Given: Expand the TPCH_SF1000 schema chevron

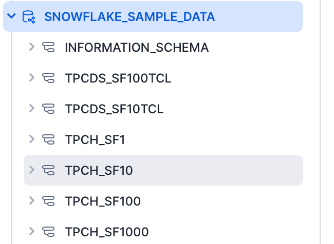Looking at the screenshot, I should (32, 231).
